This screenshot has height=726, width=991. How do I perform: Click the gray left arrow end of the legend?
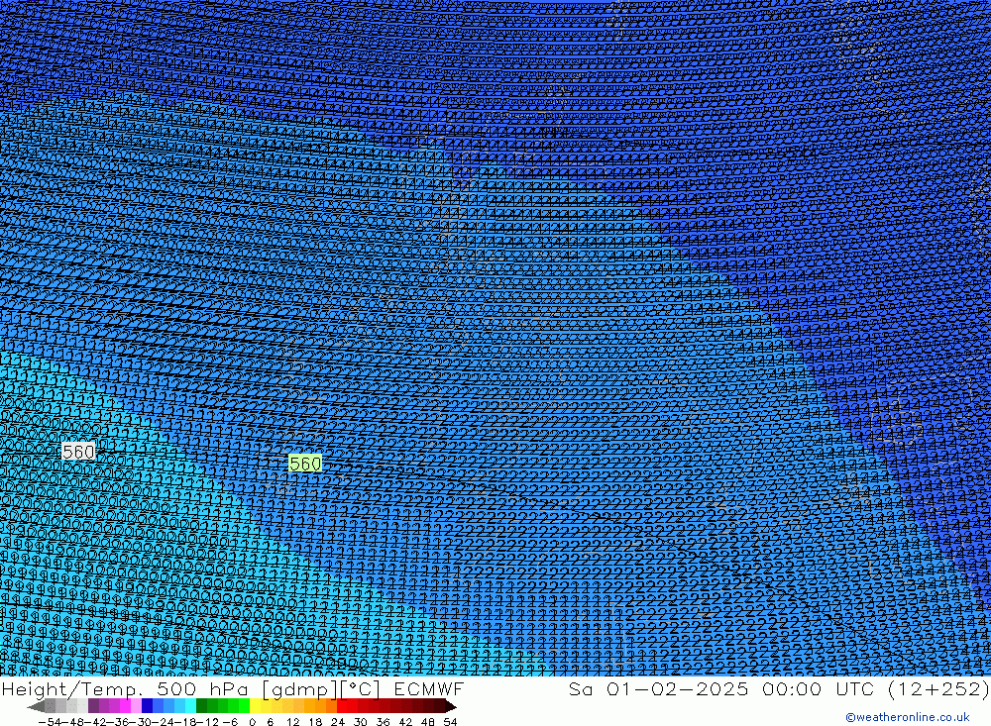coord(36,706)
